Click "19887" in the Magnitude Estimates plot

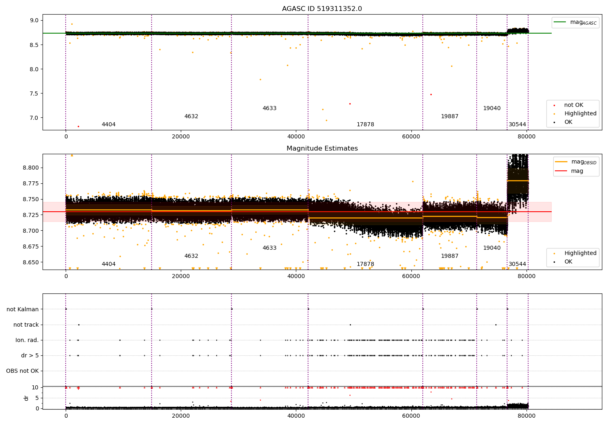tap(450, 256)
